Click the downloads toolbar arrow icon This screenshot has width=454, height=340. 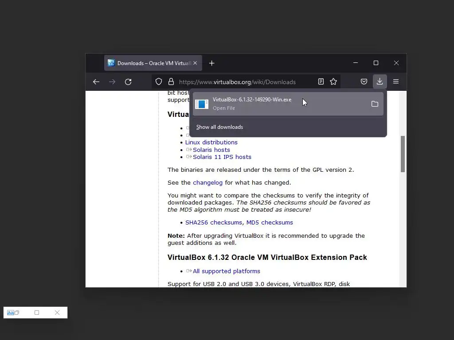(380, 81)
